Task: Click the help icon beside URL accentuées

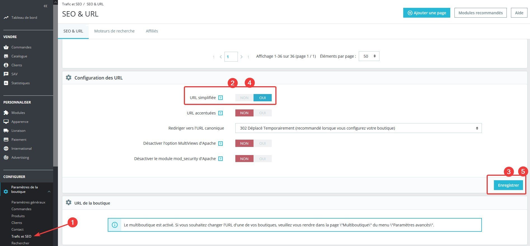Action: (221, 113)
